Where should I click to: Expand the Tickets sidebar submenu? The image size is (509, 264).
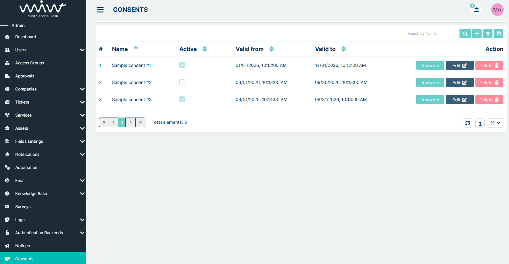(x=82, y=102)
